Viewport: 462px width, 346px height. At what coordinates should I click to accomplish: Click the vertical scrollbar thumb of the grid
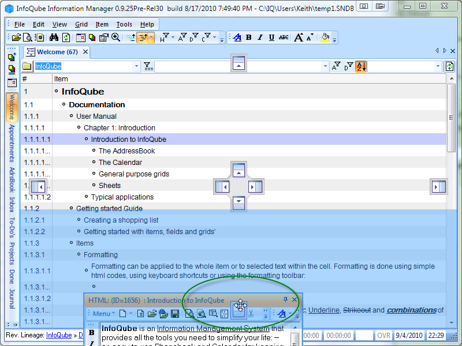point(451,118)
